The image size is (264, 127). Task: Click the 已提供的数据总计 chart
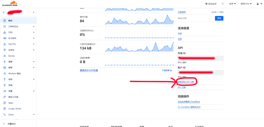(x=139, y=47)
